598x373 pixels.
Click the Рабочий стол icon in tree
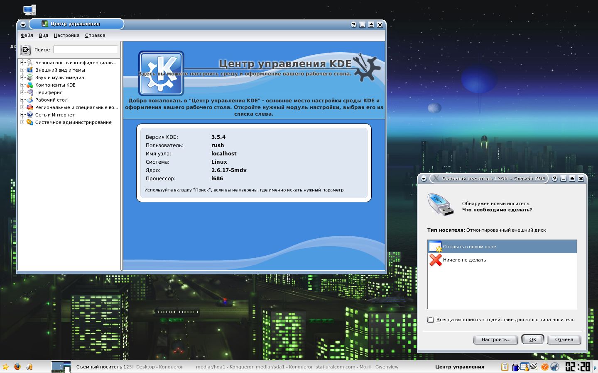click(x=30, y=100)
